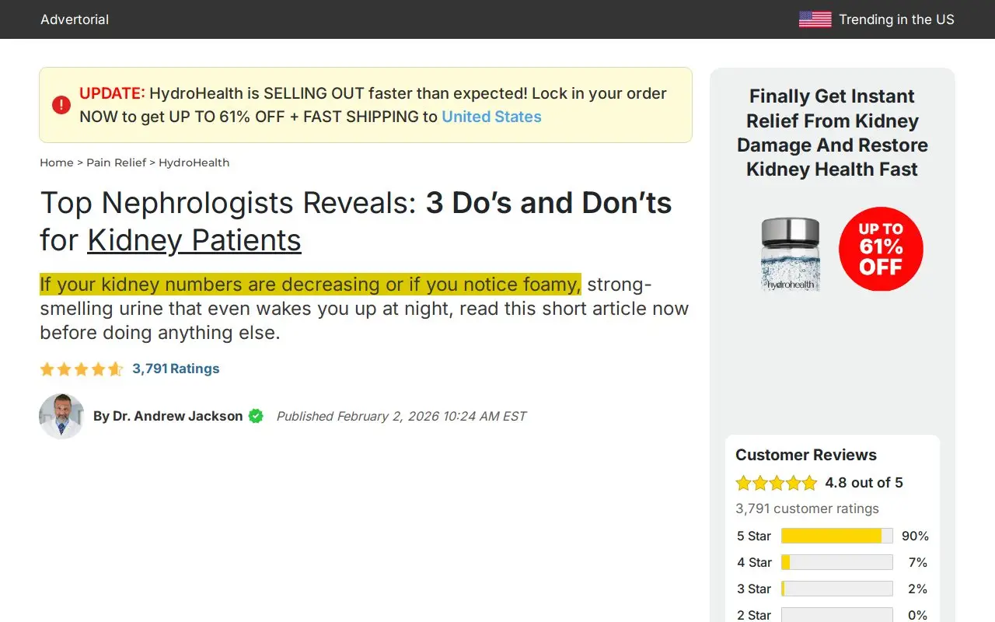Click the US flag icon
This screenshot has width=995, height=622.
click(815, 19)
